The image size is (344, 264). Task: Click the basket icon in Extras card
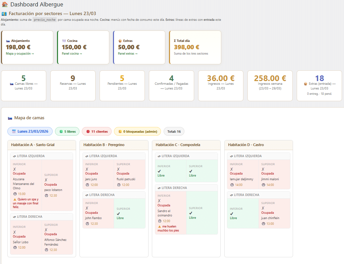point(120,41)
